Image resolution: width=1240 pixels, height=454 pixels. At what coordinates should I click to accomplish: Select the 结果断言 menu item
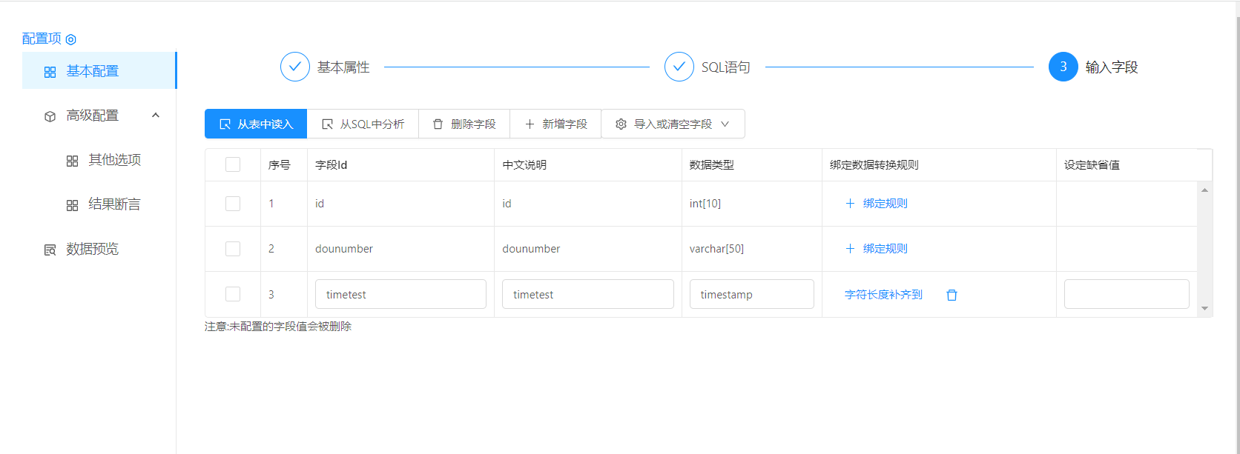(114, 204)
